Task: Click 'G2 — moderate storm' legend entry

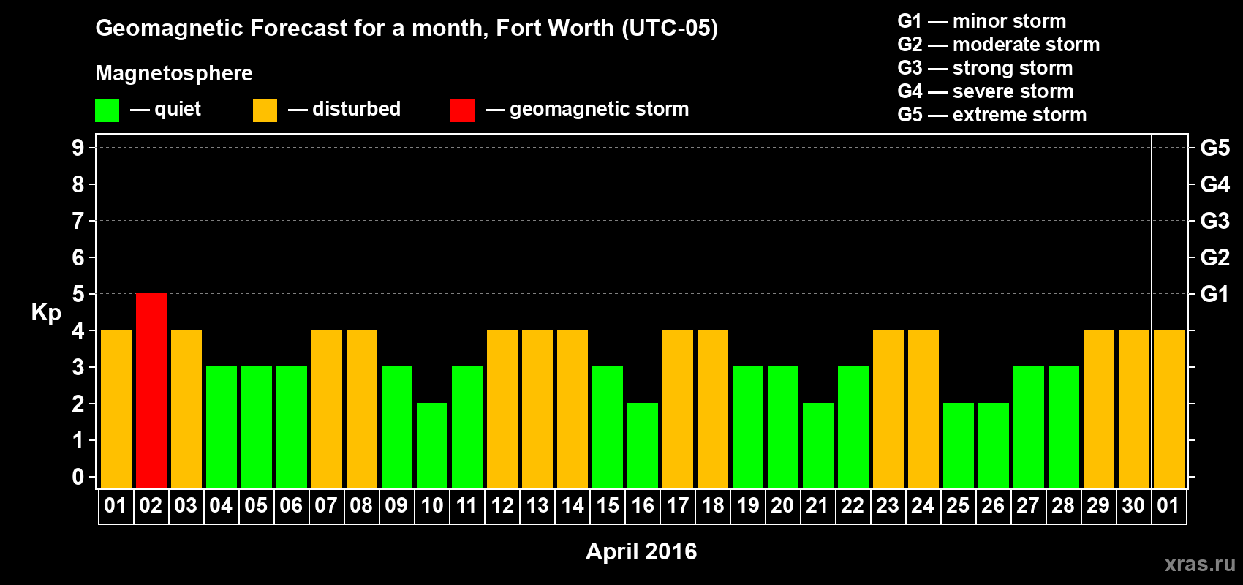Action: [x=999, y=44]
